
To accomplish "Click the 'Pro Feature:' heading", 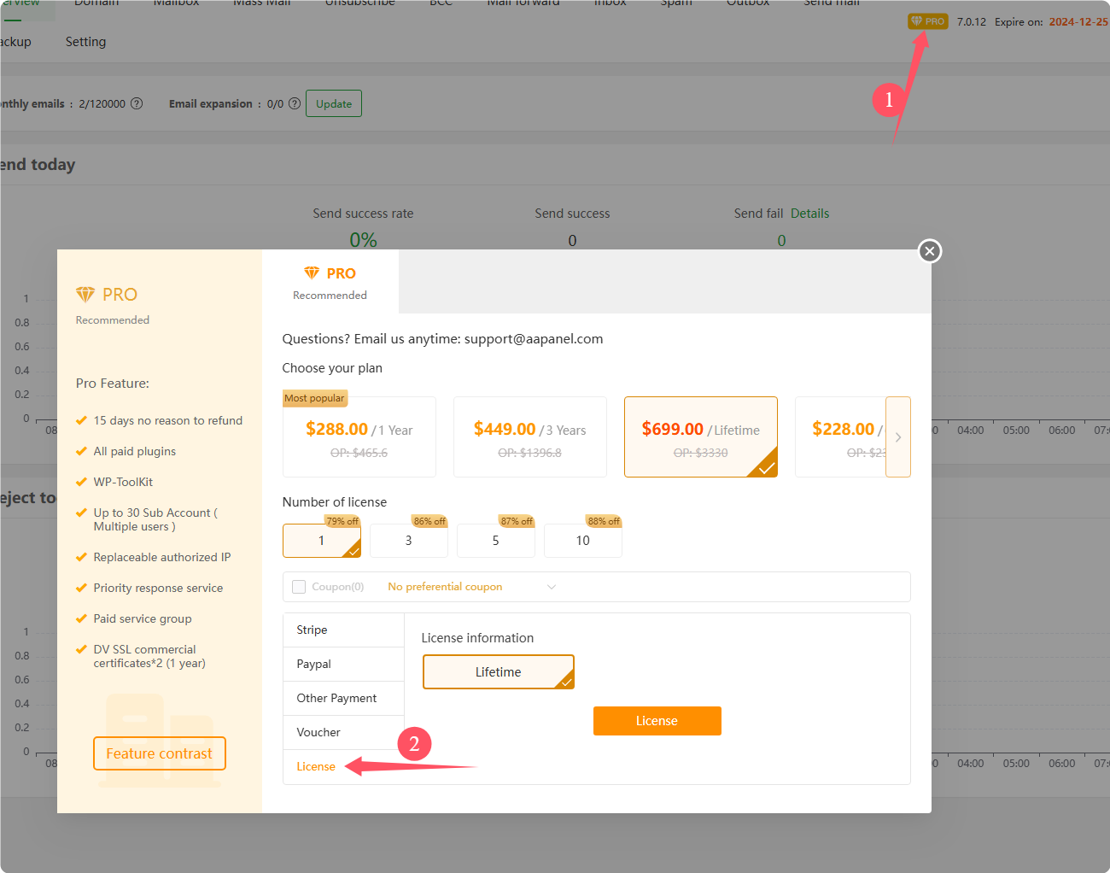I will click(x=113, y=384).
